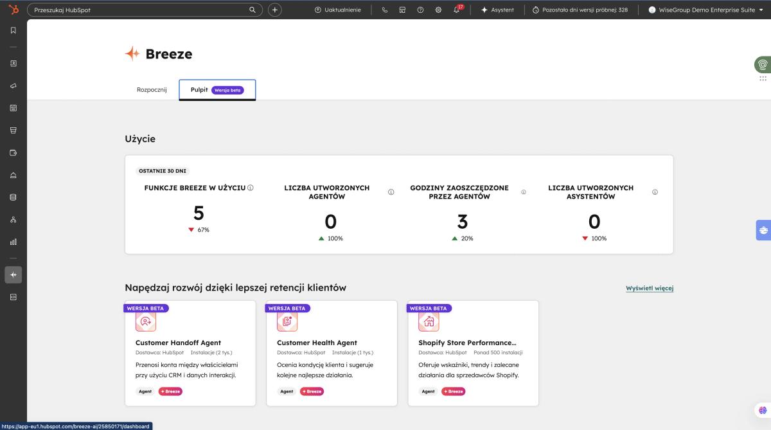This screenshot has height=430, width=771.
Task: Click the Shopify Store Performance card icon
Action: pos(429,321)
